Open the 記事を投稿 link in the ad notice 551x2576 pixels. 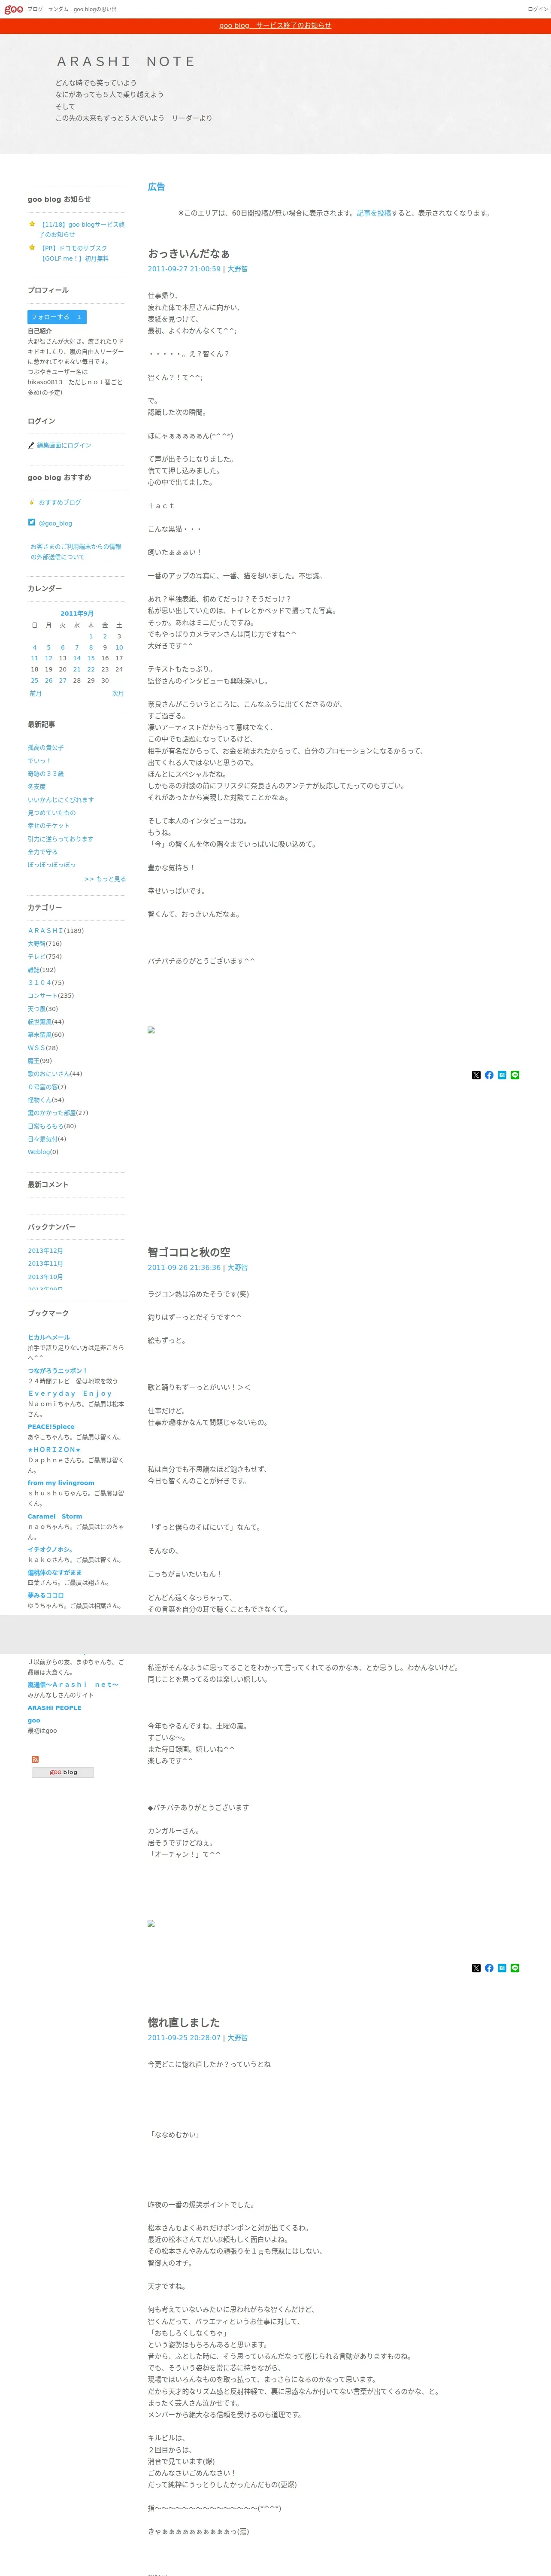point(374,213)
